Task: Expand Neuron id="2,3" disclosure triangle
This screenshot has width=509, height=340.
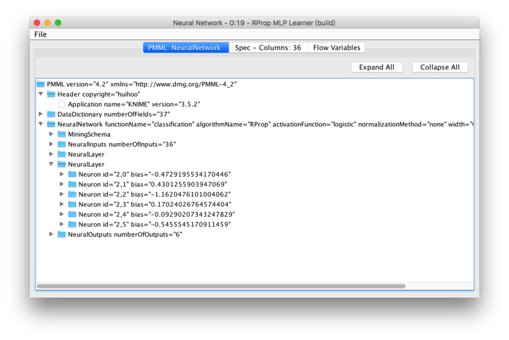Action: (62, 205)
